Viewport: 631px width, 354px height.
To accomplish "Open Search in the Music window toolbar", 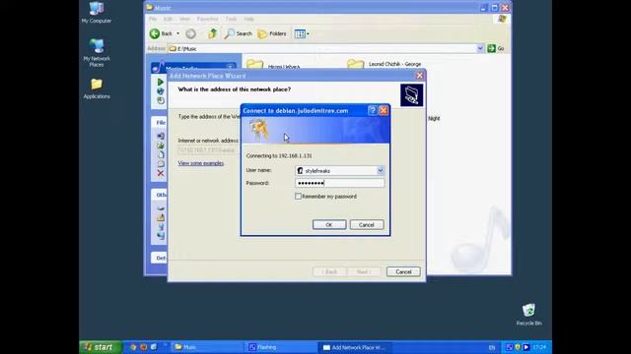I will (x=239, y=33).
